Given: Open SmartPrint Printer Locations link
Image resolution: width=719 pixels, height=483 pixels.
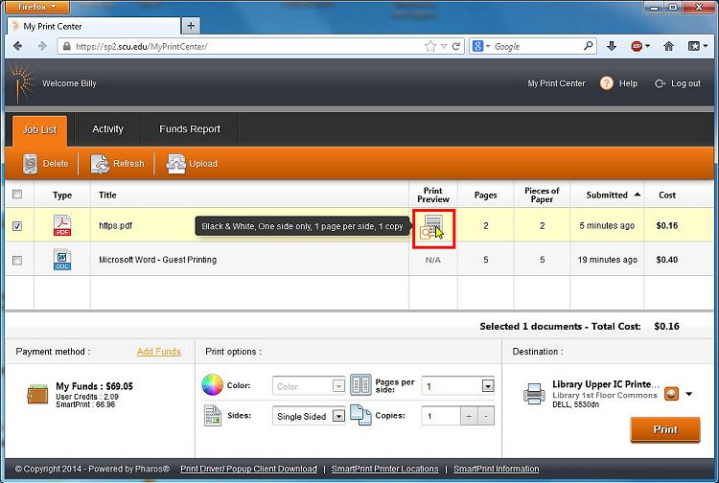Looking at the screenshot, I should 384,469.
